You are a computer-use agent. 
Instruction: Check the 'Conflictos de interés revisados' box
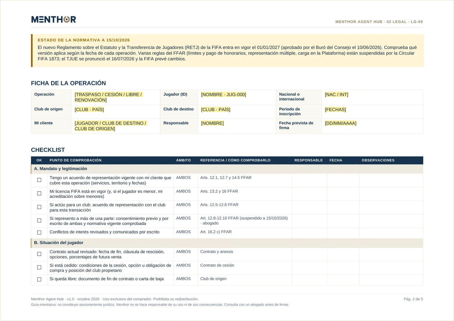point(39,232)
